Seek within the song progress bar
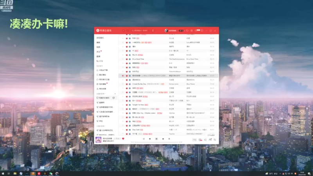313x176 pixels. click(x=156, y=142)
